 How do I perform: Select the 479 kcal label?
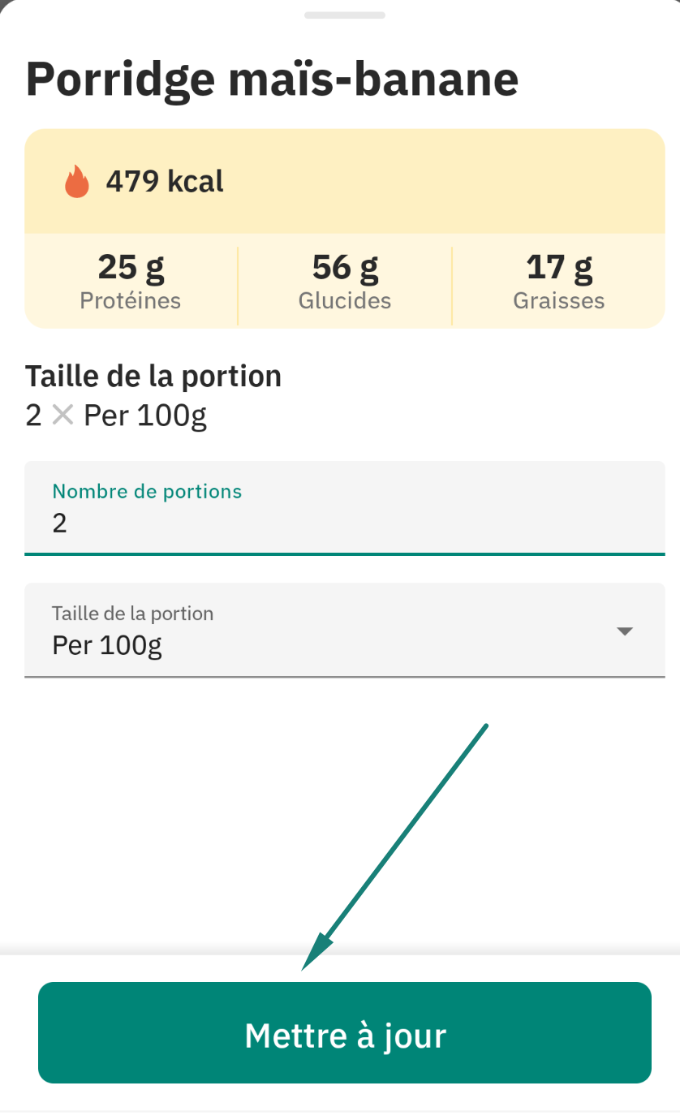pyautogui.click(x=165, y=181)
